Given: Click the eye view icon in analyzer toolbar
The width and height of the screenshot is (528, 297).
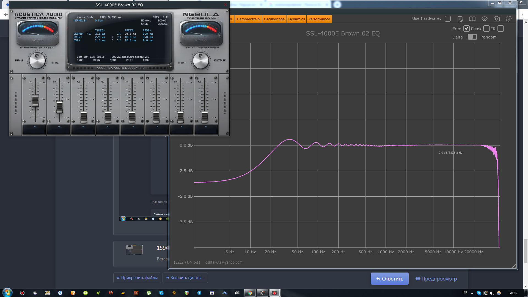Looking at the screenshot, I should pyautogui.click(x=485, y=19).
